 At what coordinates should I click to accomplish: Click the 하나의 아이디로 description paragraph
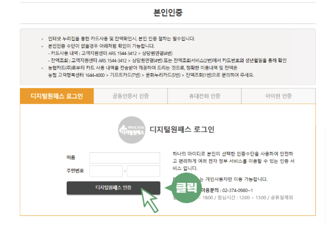[x=234, y=161]
